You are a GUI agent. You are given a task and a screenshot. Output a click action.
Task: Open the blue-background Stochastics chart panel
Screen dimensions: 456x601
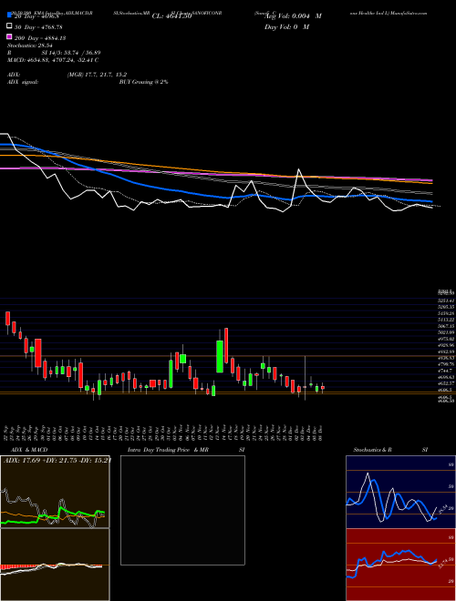pyautogui.click(x=400, y=492)
